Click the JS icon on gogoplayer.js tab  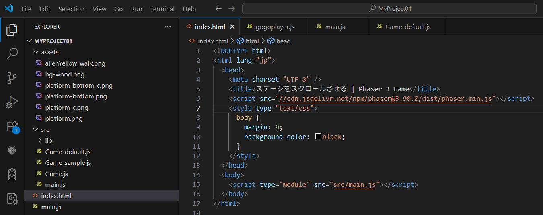pos(249,27)
